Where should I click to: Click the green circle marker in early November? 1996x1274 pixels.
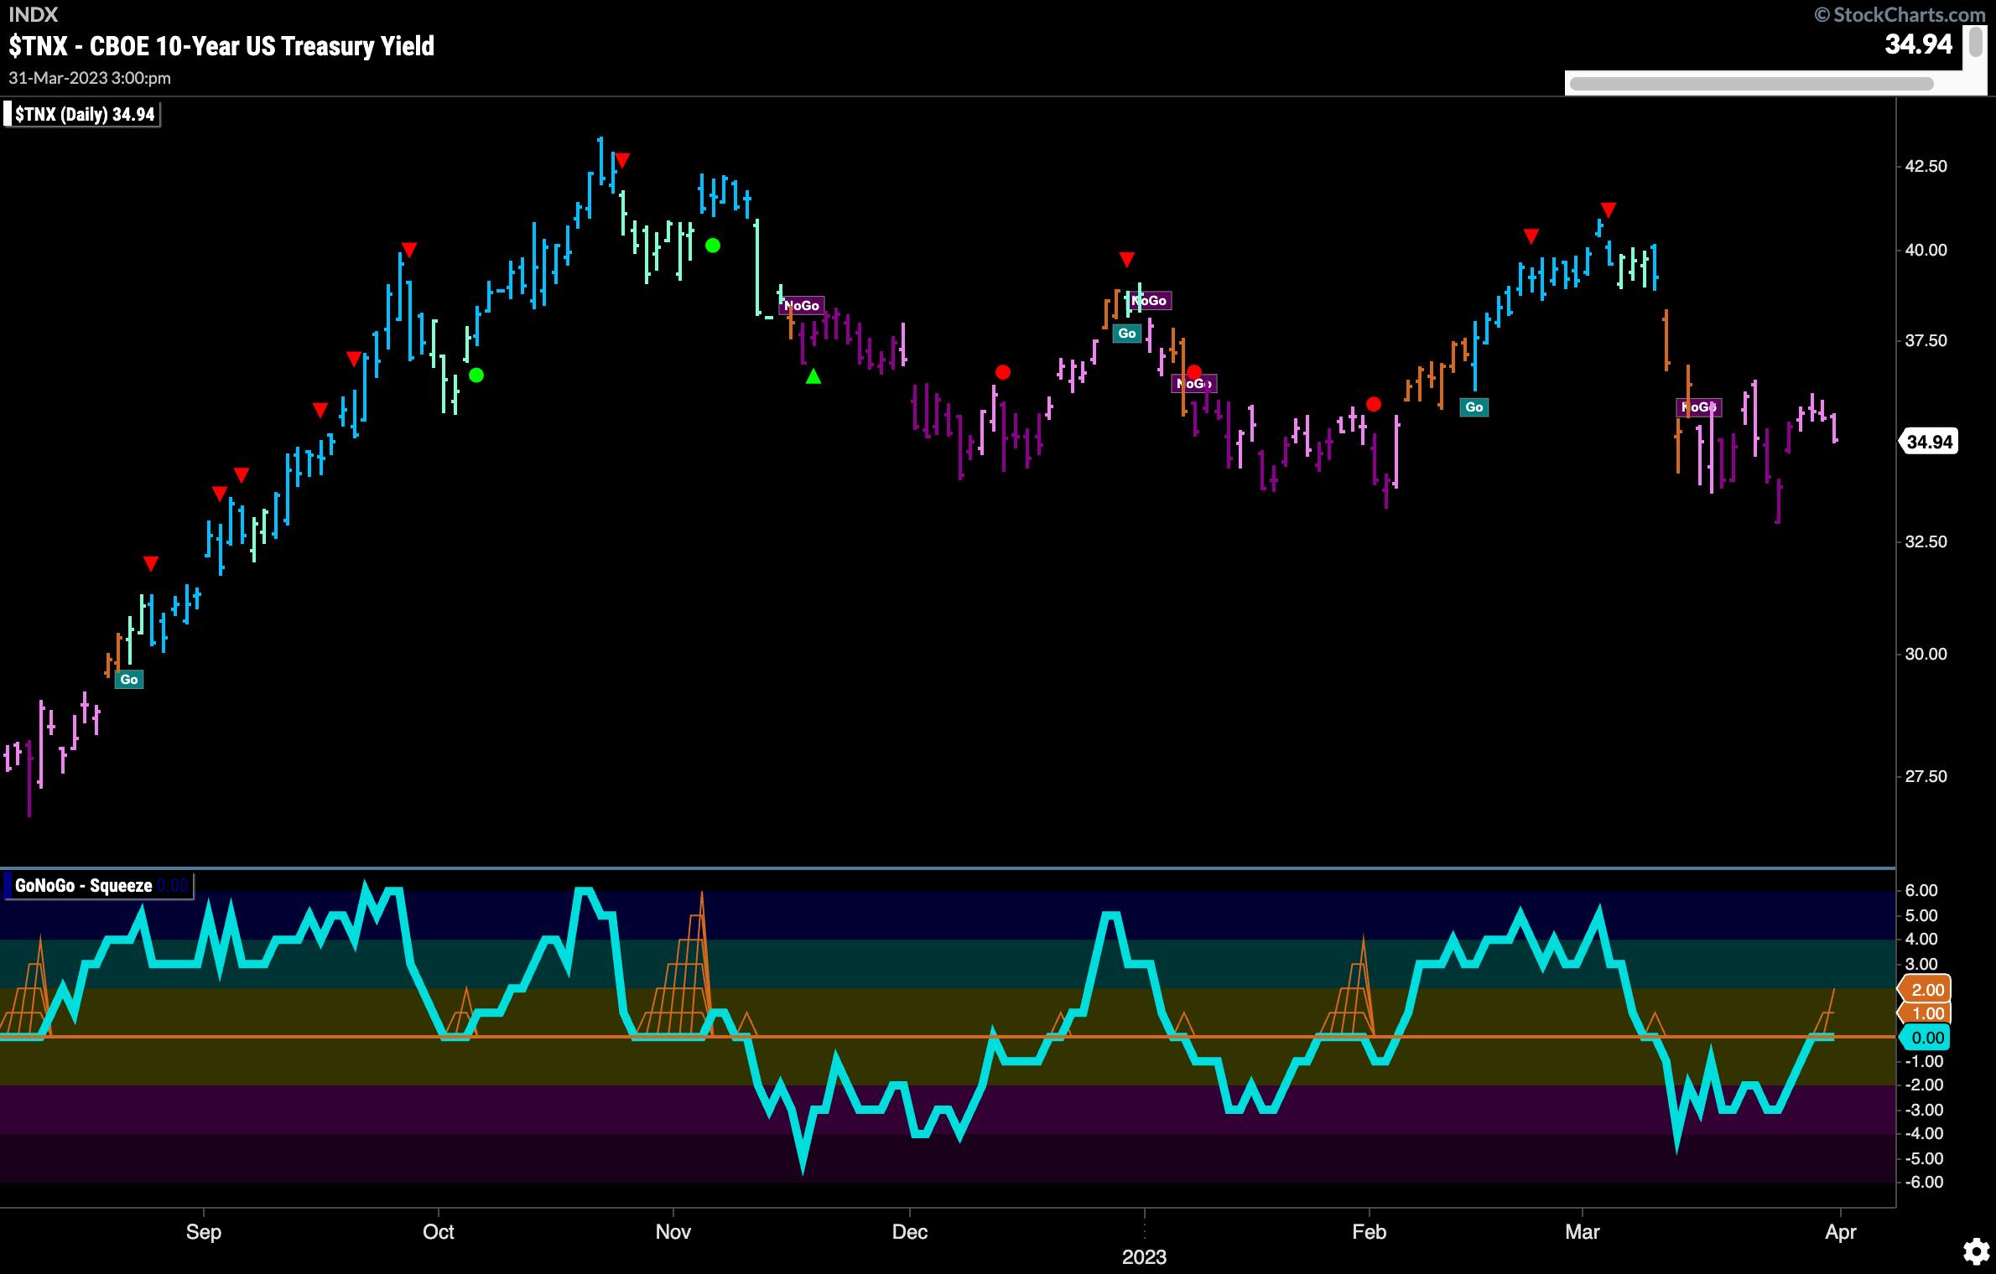pyautogui.click(x=713, y=246)
